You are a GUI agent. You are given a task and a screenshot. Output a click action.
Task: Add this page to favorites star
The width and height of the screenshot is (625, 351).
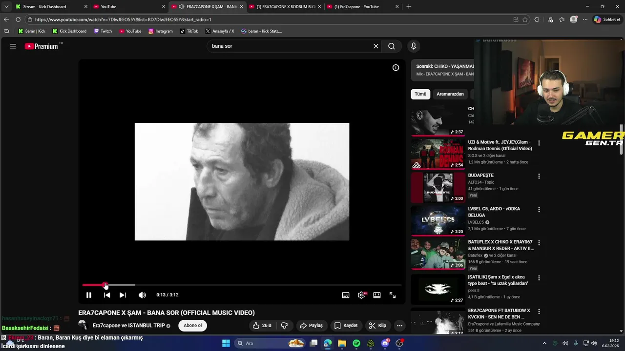pos(525,19)
